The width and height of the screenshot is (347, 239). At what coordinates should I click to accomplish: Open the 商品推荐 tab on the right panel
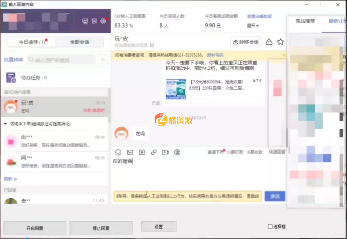[x=305, y=21]
